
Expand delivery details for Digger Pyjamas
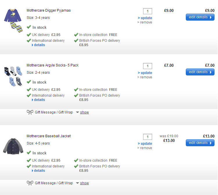click(x=39, y=45)
